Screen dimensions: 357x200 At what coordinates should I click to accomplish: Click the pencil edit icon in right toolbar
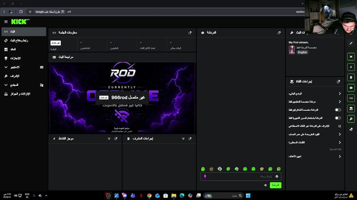[x=351, y=43]
